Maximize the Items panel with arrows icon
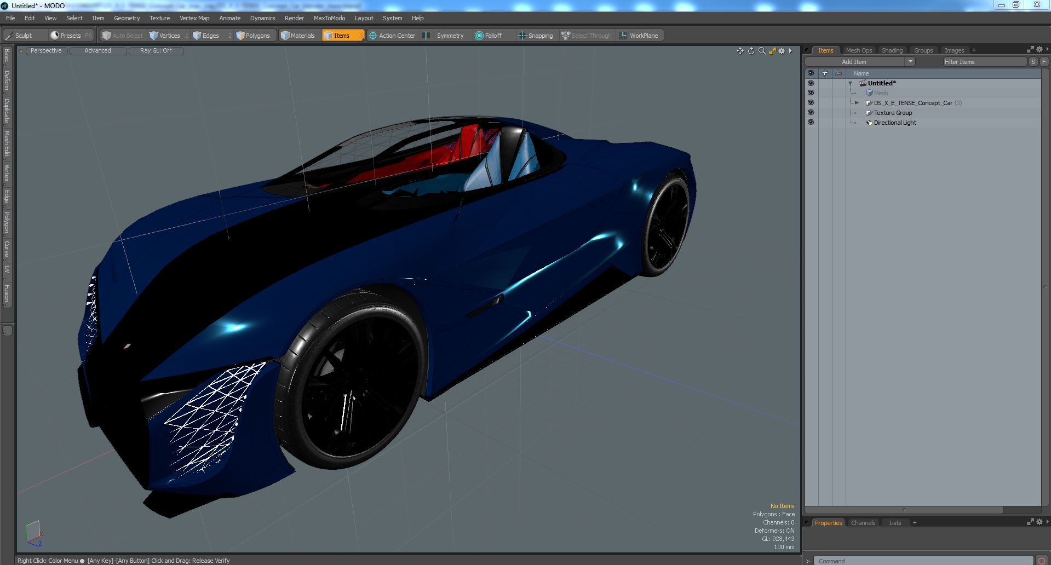The width and height of the screenshot is (1051, 565). [x=1030, y=50]
